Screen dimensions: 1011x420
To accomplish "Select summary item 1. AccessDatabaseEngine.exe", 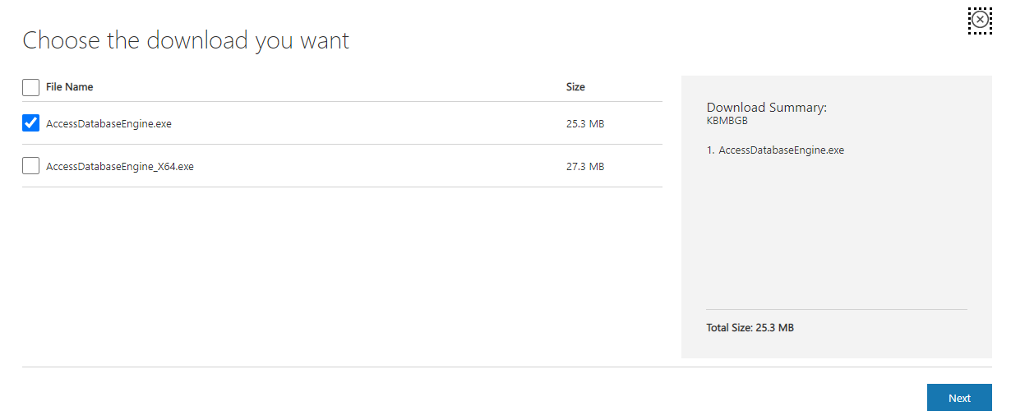I will 775,150.
